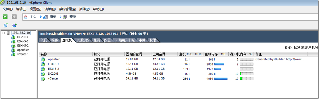The image size is (319, 99).
Task: Select the 虚拟机 tab
Action: (67, 40)
